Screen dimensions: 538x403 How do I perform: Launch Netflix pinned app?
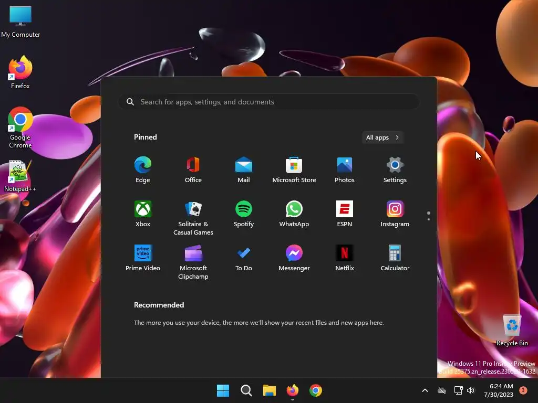[x=345, y=258]
